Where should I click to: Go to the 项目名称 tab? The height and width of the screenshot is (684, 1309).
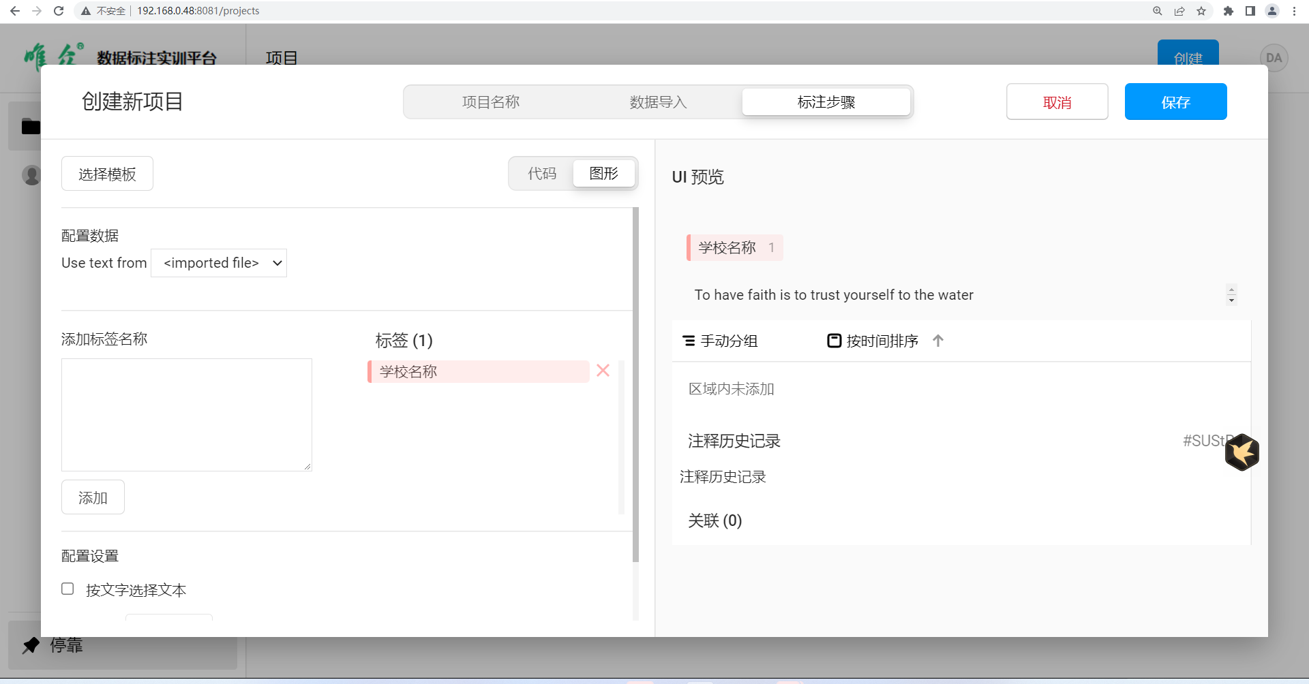pyautogui.click(x=490, y=102)
